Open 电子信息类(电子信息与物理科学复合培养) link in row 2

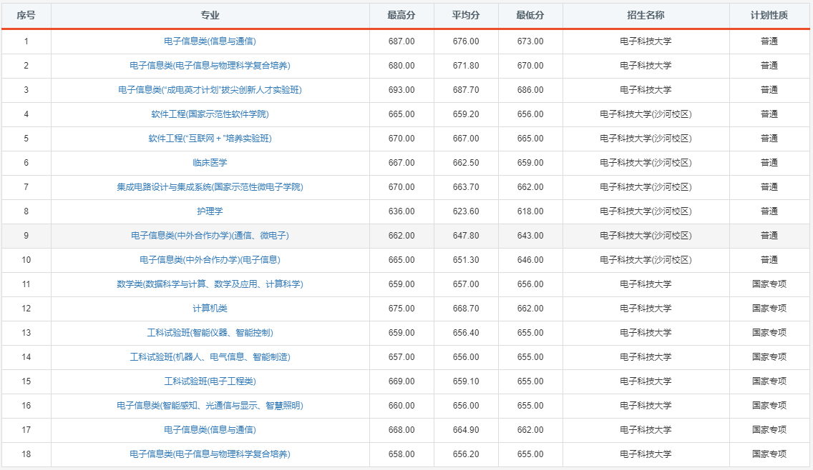[210, 66]
